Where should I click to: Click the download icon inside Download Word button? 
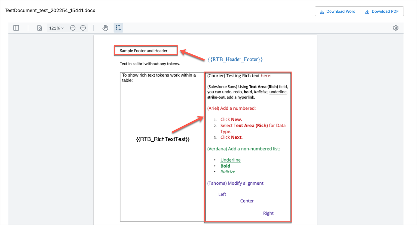pos(322,11)
